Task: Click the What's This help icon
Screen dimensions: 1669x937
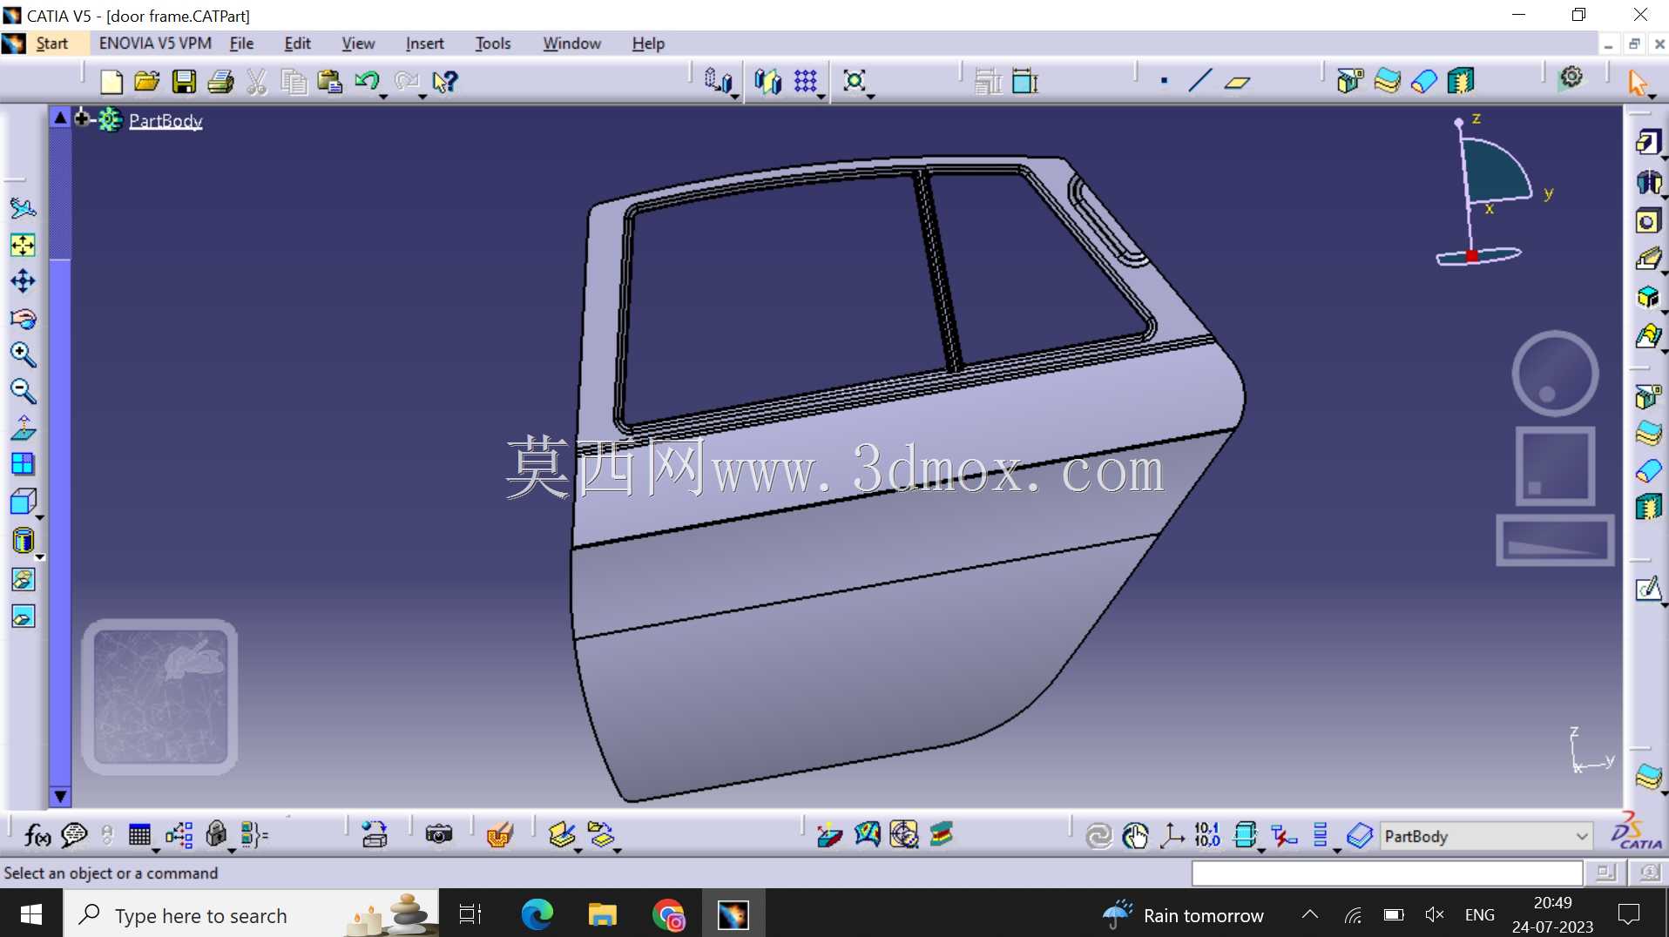Action: 444,82
